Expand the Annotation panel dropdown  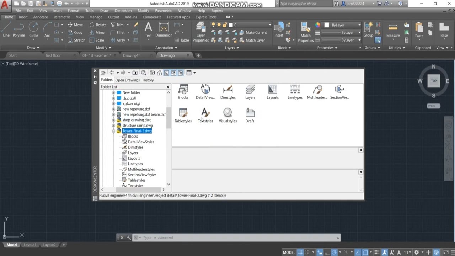coord(166,48)
